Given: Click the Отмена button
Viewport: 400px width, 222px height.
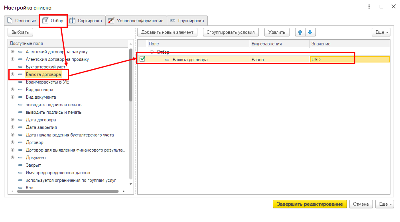Looking at the screenshot, I should pyautogui.click(x=361, y=204).
